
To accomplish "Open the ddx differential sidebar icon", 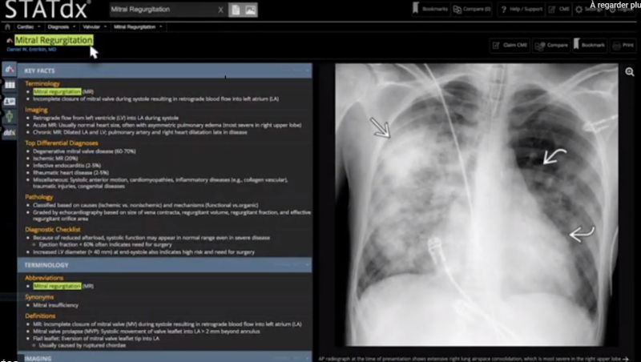I will coord(10,133).
